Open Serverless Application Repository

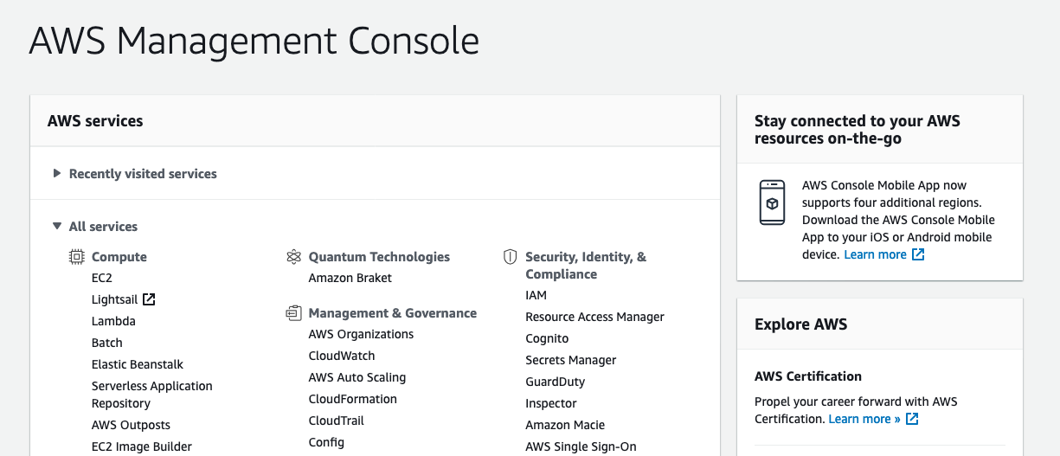tap(152, 395)
